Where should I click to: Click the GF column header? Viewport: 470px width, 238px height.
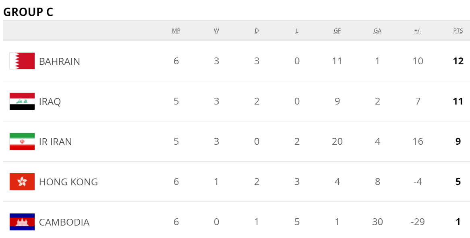pyautogui.click(x=337, y=31)
